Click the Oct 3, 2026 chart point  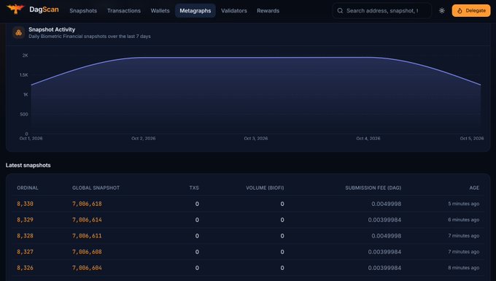point(255,58)
